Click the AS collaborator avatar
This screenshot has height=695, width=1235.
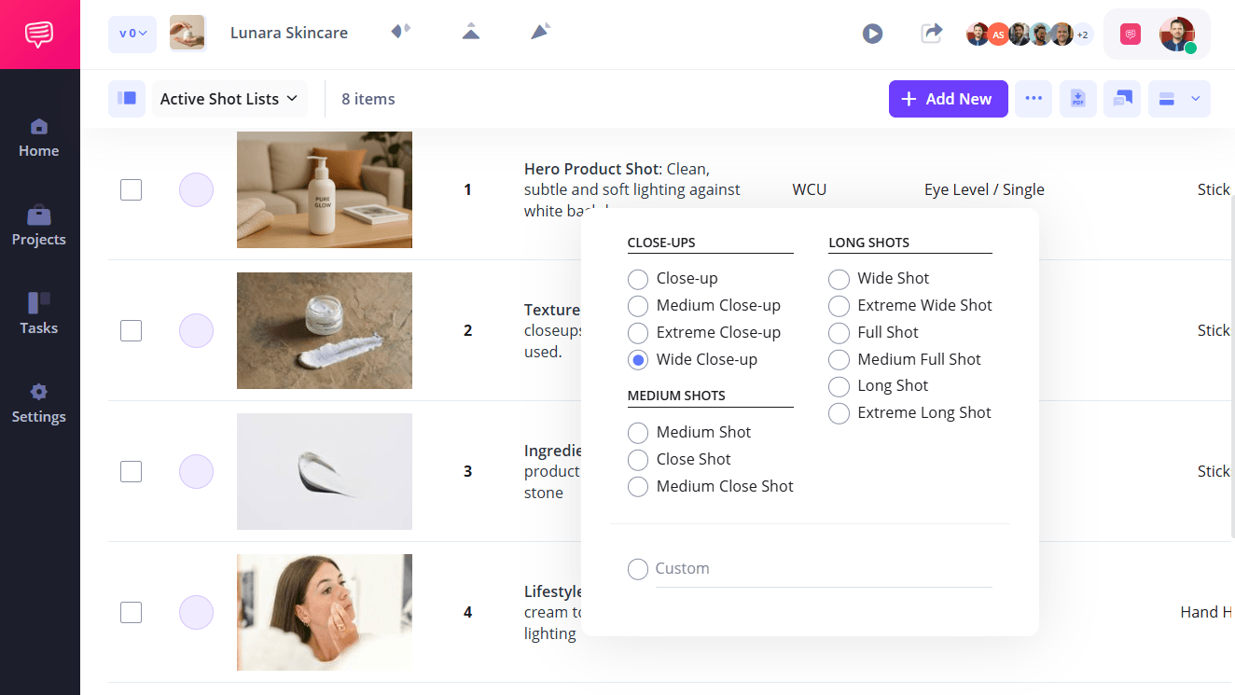[998, 35]
